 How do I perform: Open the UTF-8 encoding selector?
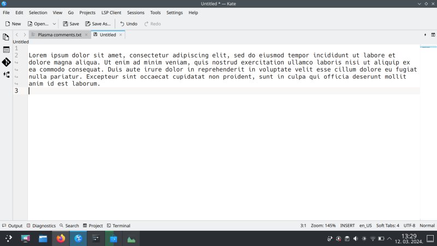pyautogui.click(x=409, y=226)
